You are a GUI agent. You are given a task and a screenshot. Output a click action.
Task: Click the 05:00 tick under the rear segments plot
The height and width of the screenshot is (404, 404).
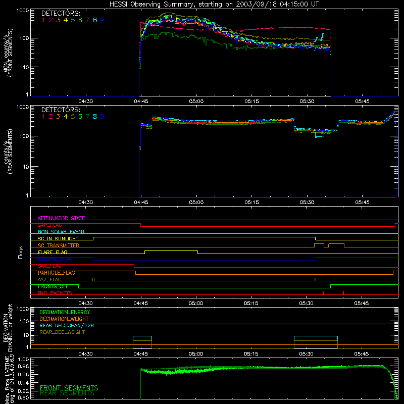pos(196,203)
